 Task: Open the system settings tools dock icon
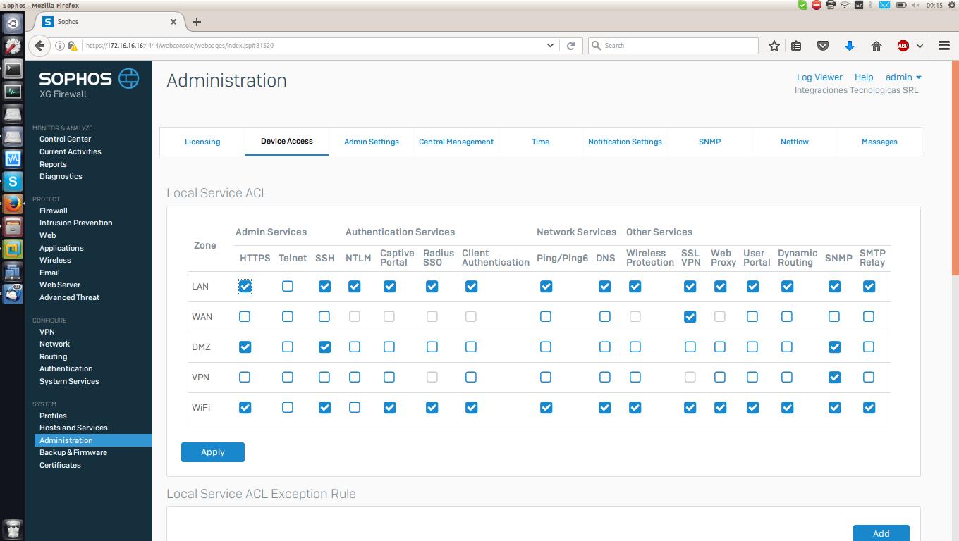pos(13,46)
